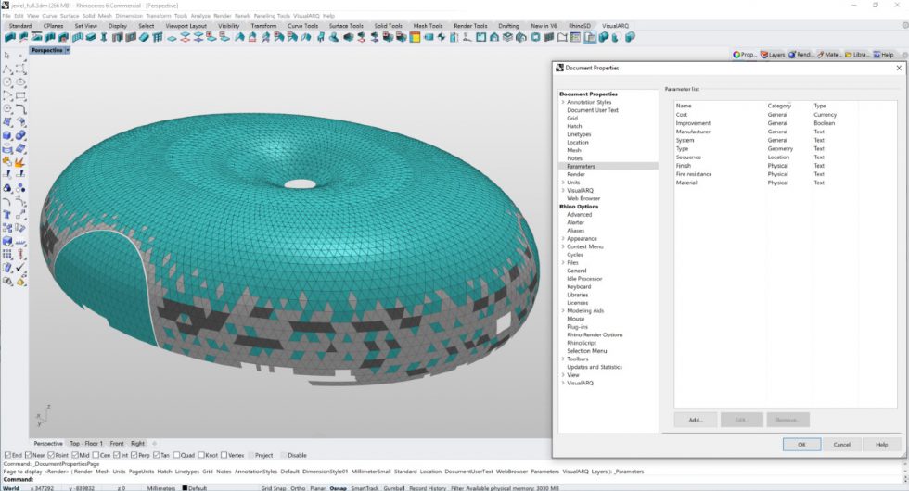
Task: Open the Layers panel tab
Action: click(x=772, y=55)
